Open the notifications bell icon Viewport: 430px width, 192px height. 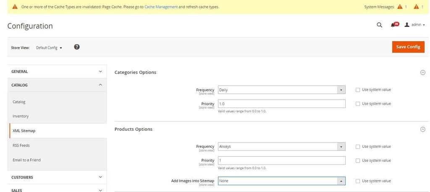(393, 25)
